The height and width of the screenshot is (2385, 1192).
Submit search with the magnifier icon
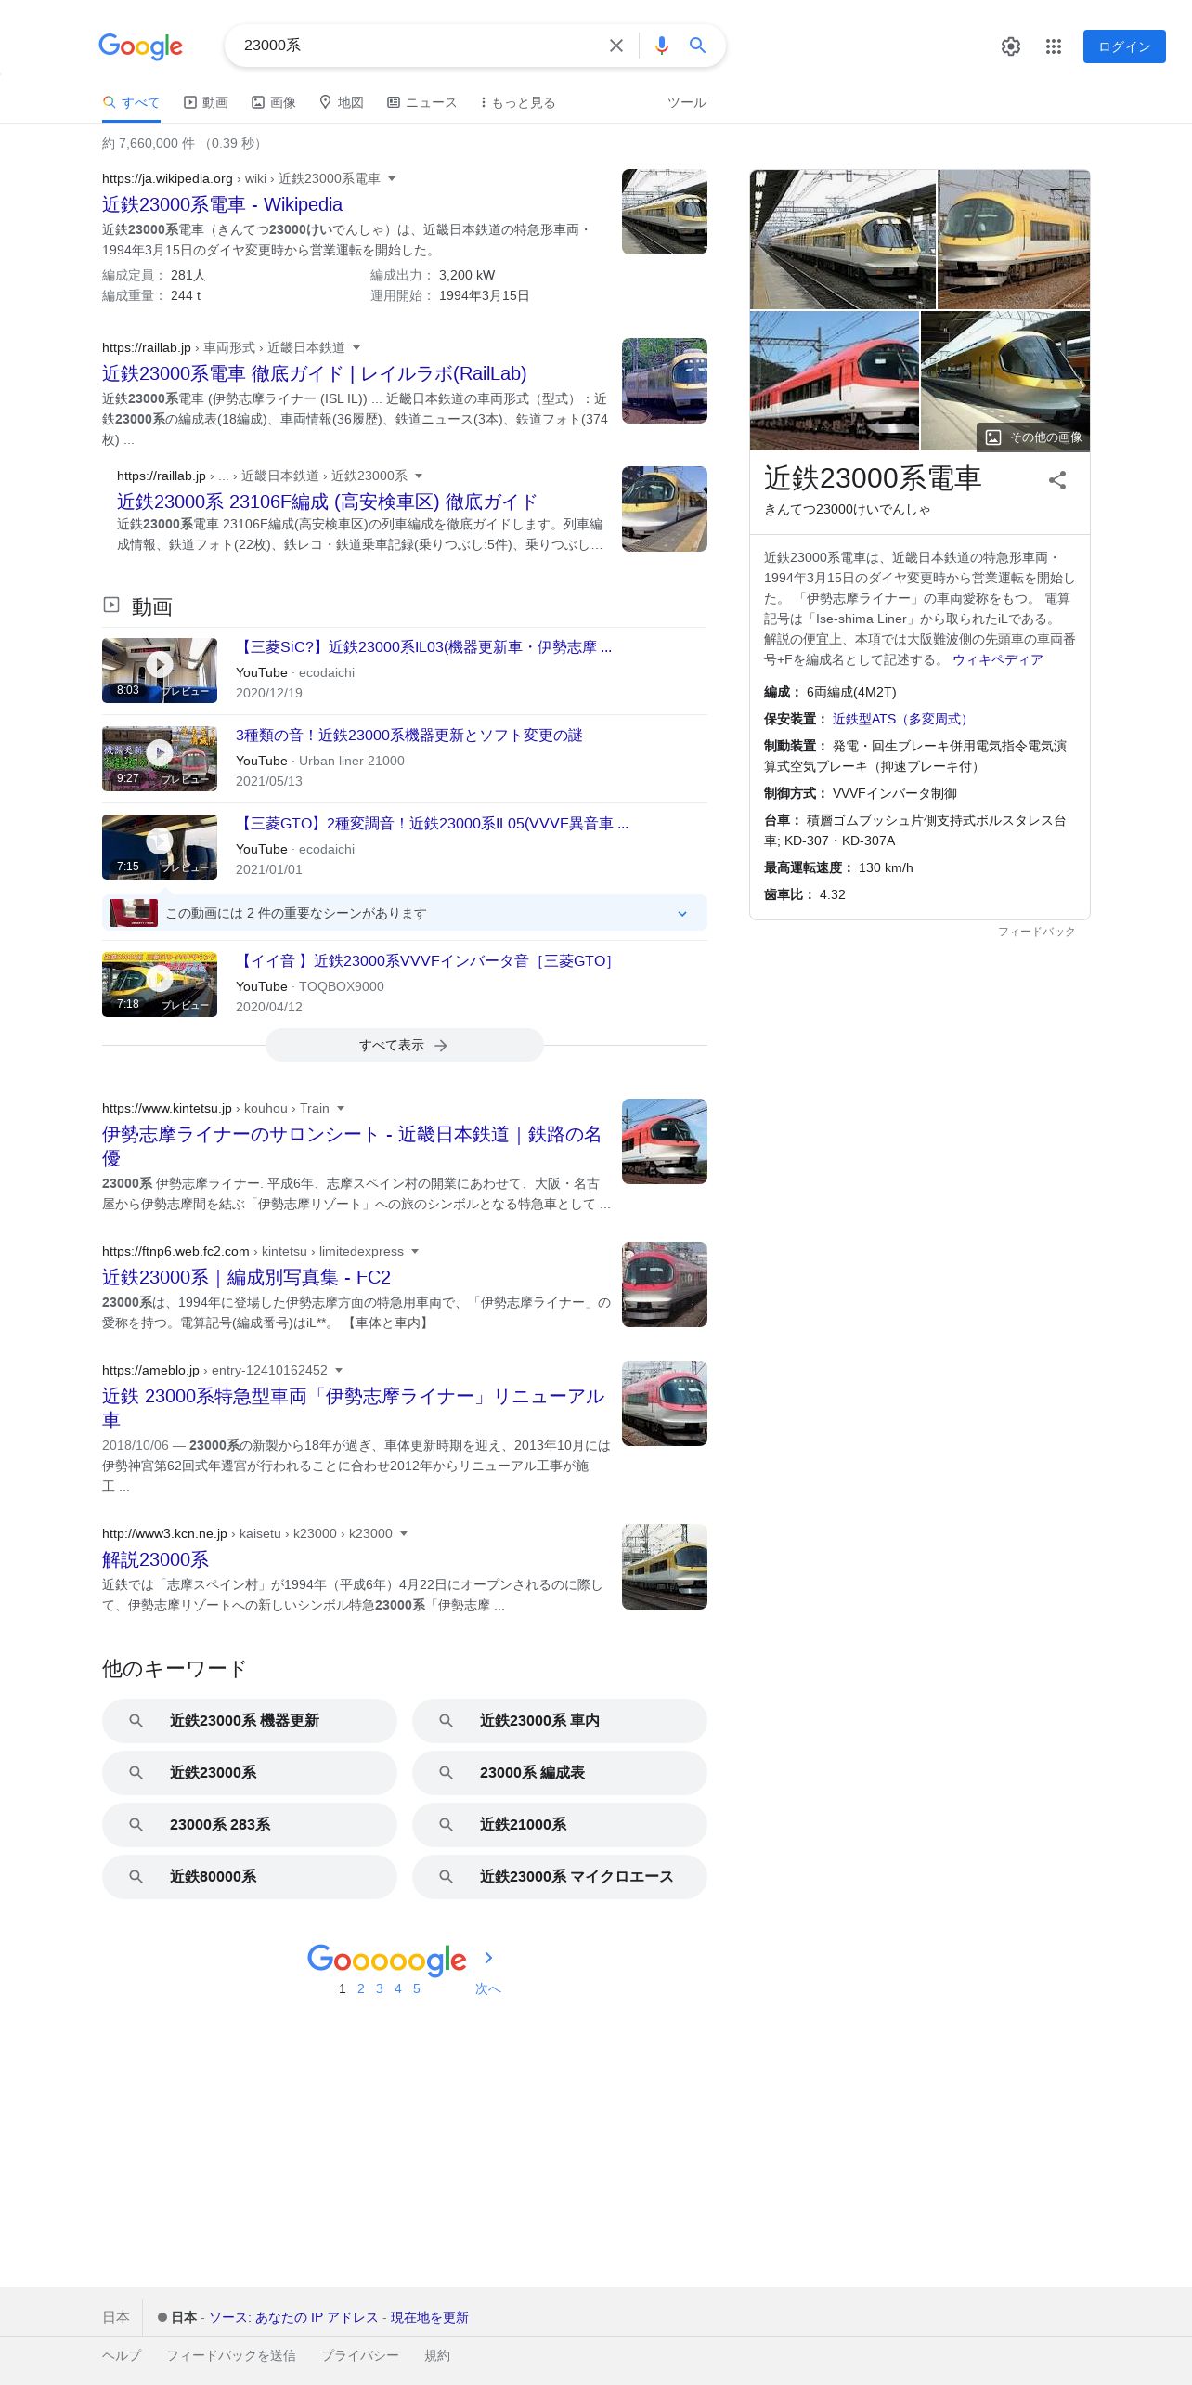(697, 46)
